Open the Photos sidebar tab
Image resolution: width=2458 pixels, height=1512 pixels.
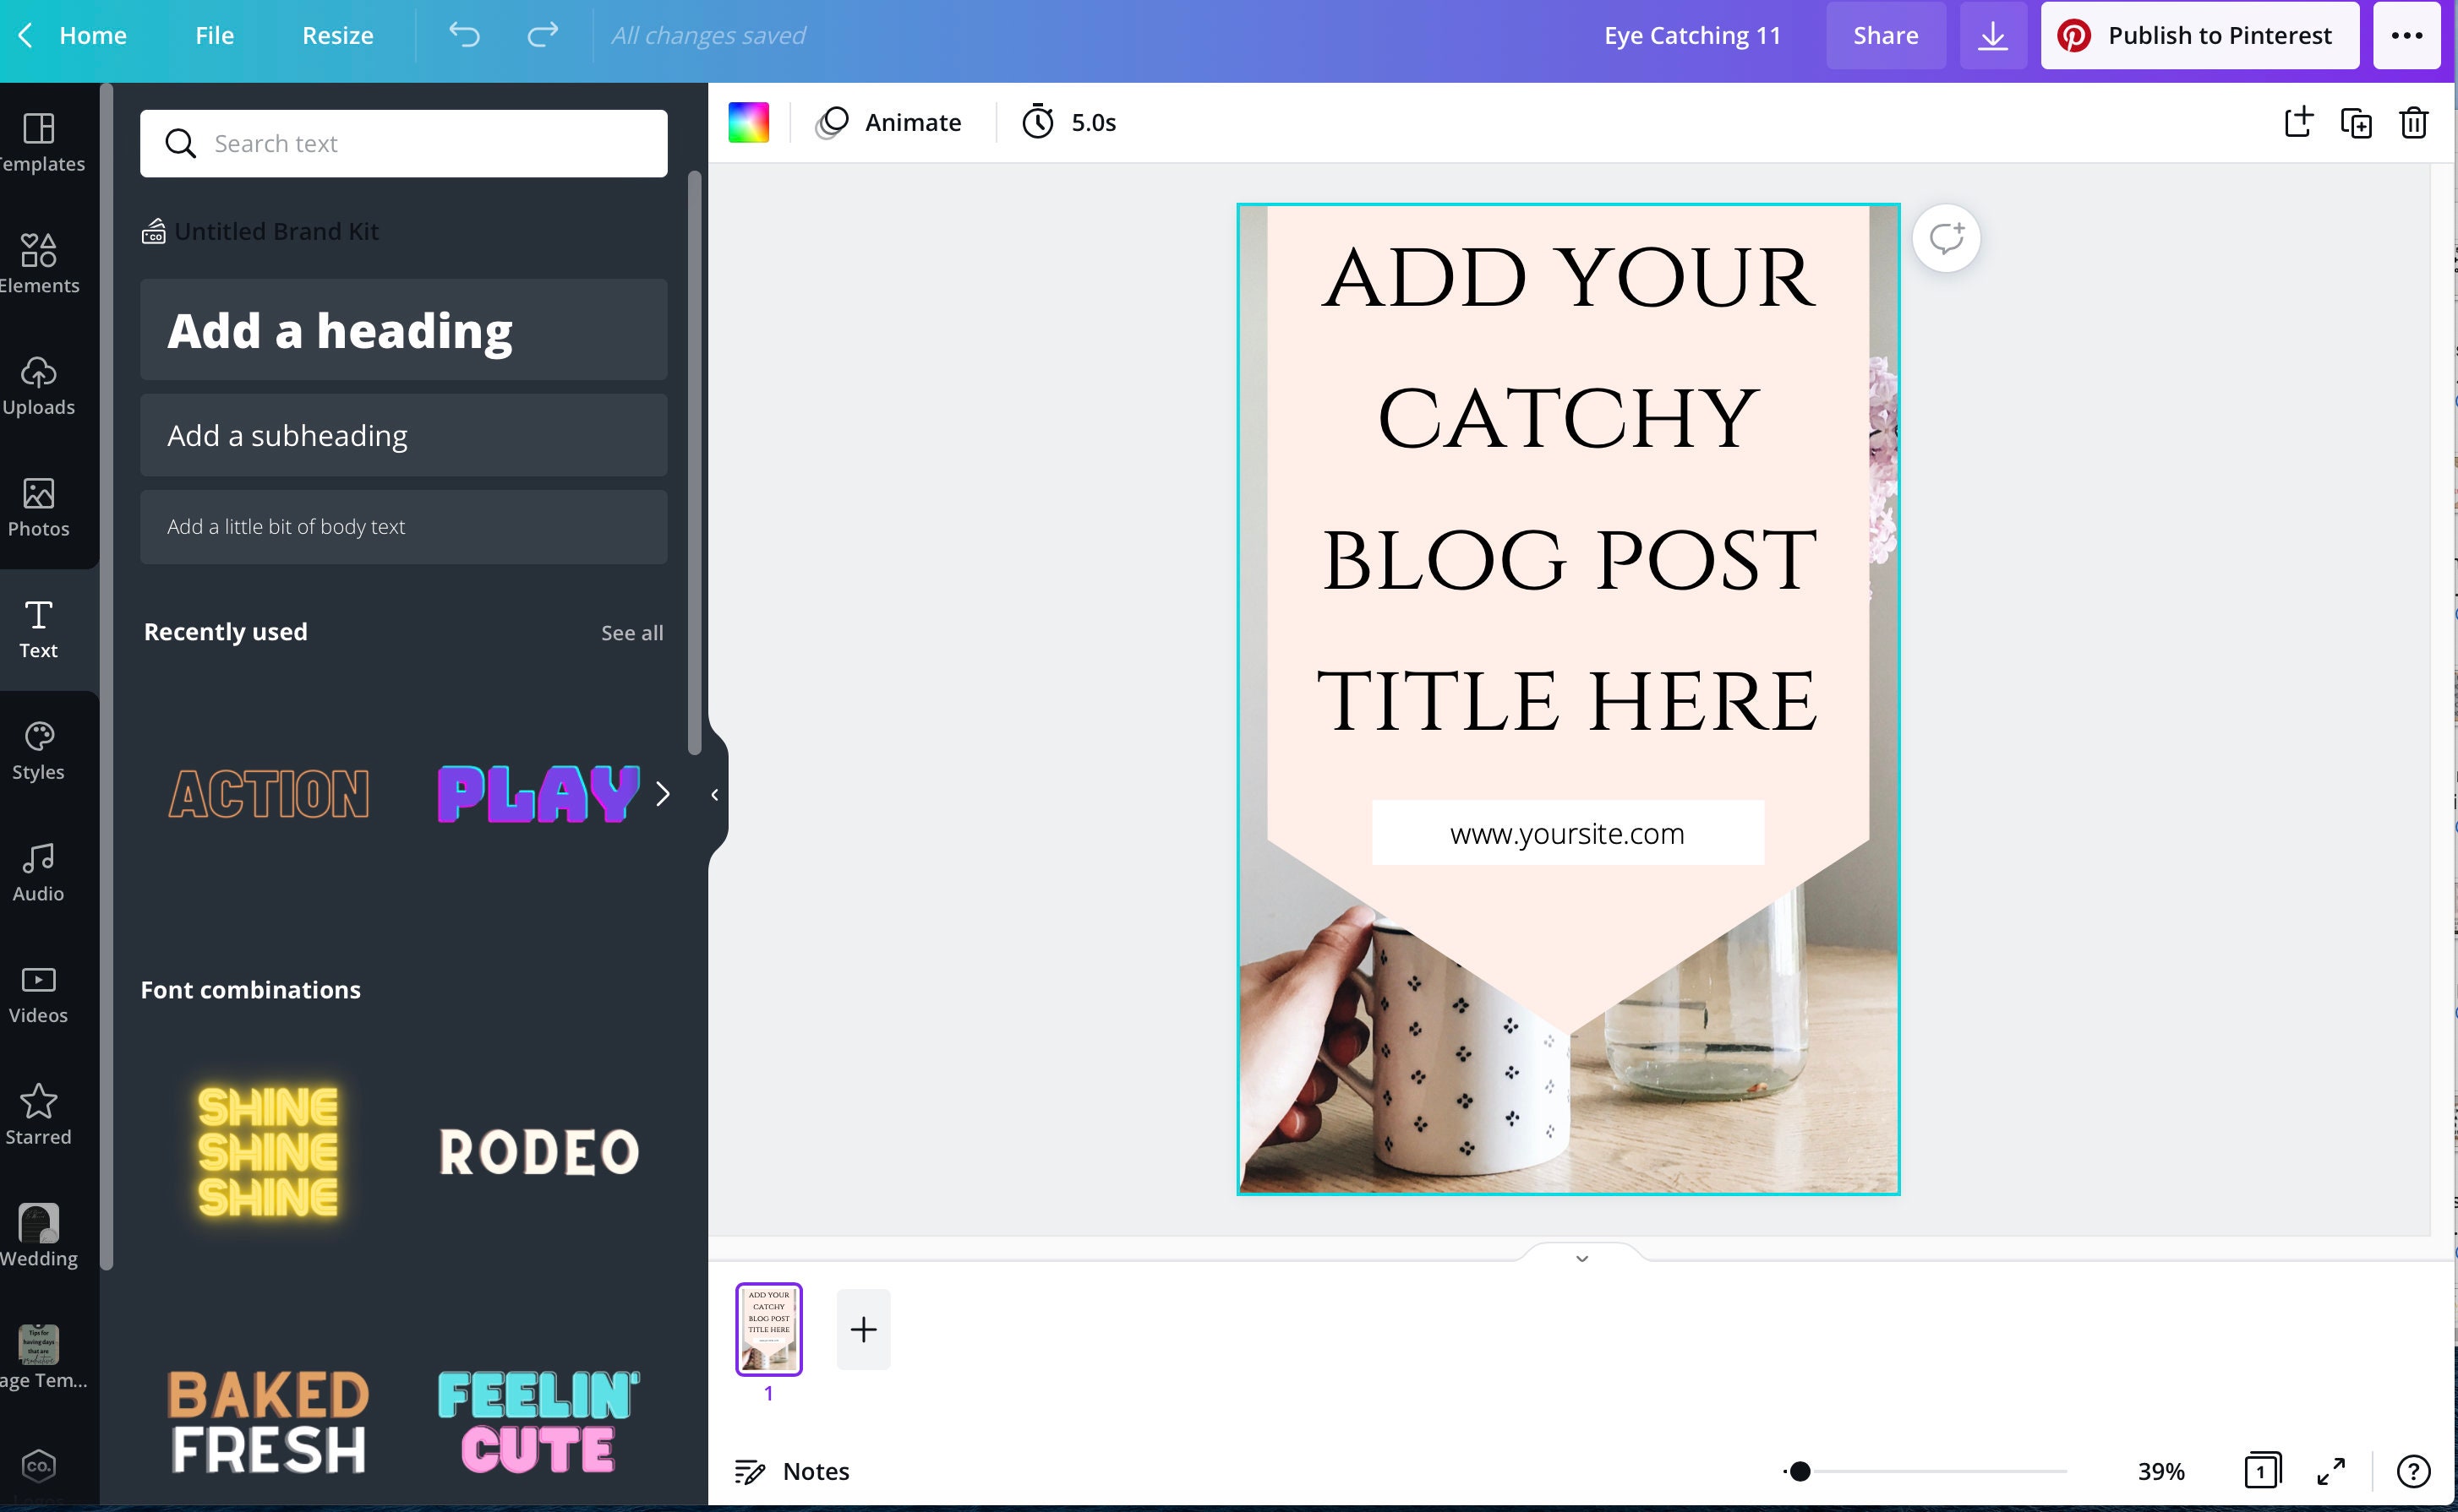click(x=39, y=508)
